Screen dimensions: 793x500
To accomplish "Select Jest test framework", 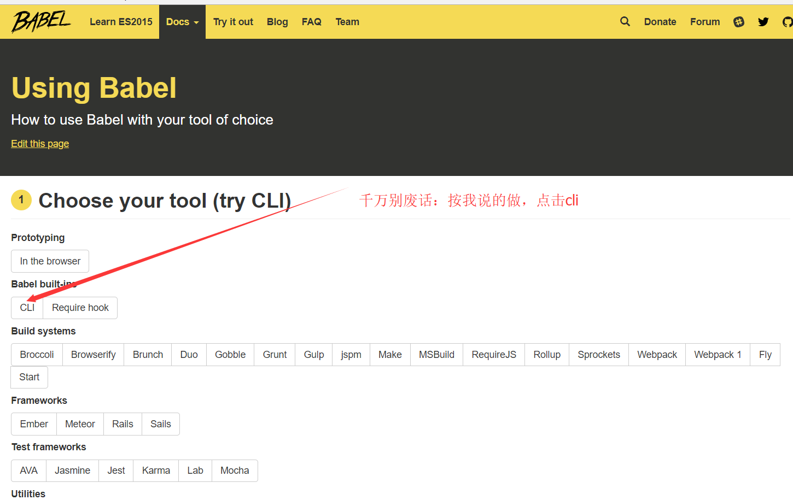I will click(116, 470).
